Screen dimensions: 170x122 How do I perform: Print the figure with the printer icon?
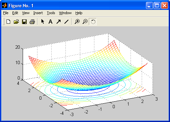tap(32, 22)
